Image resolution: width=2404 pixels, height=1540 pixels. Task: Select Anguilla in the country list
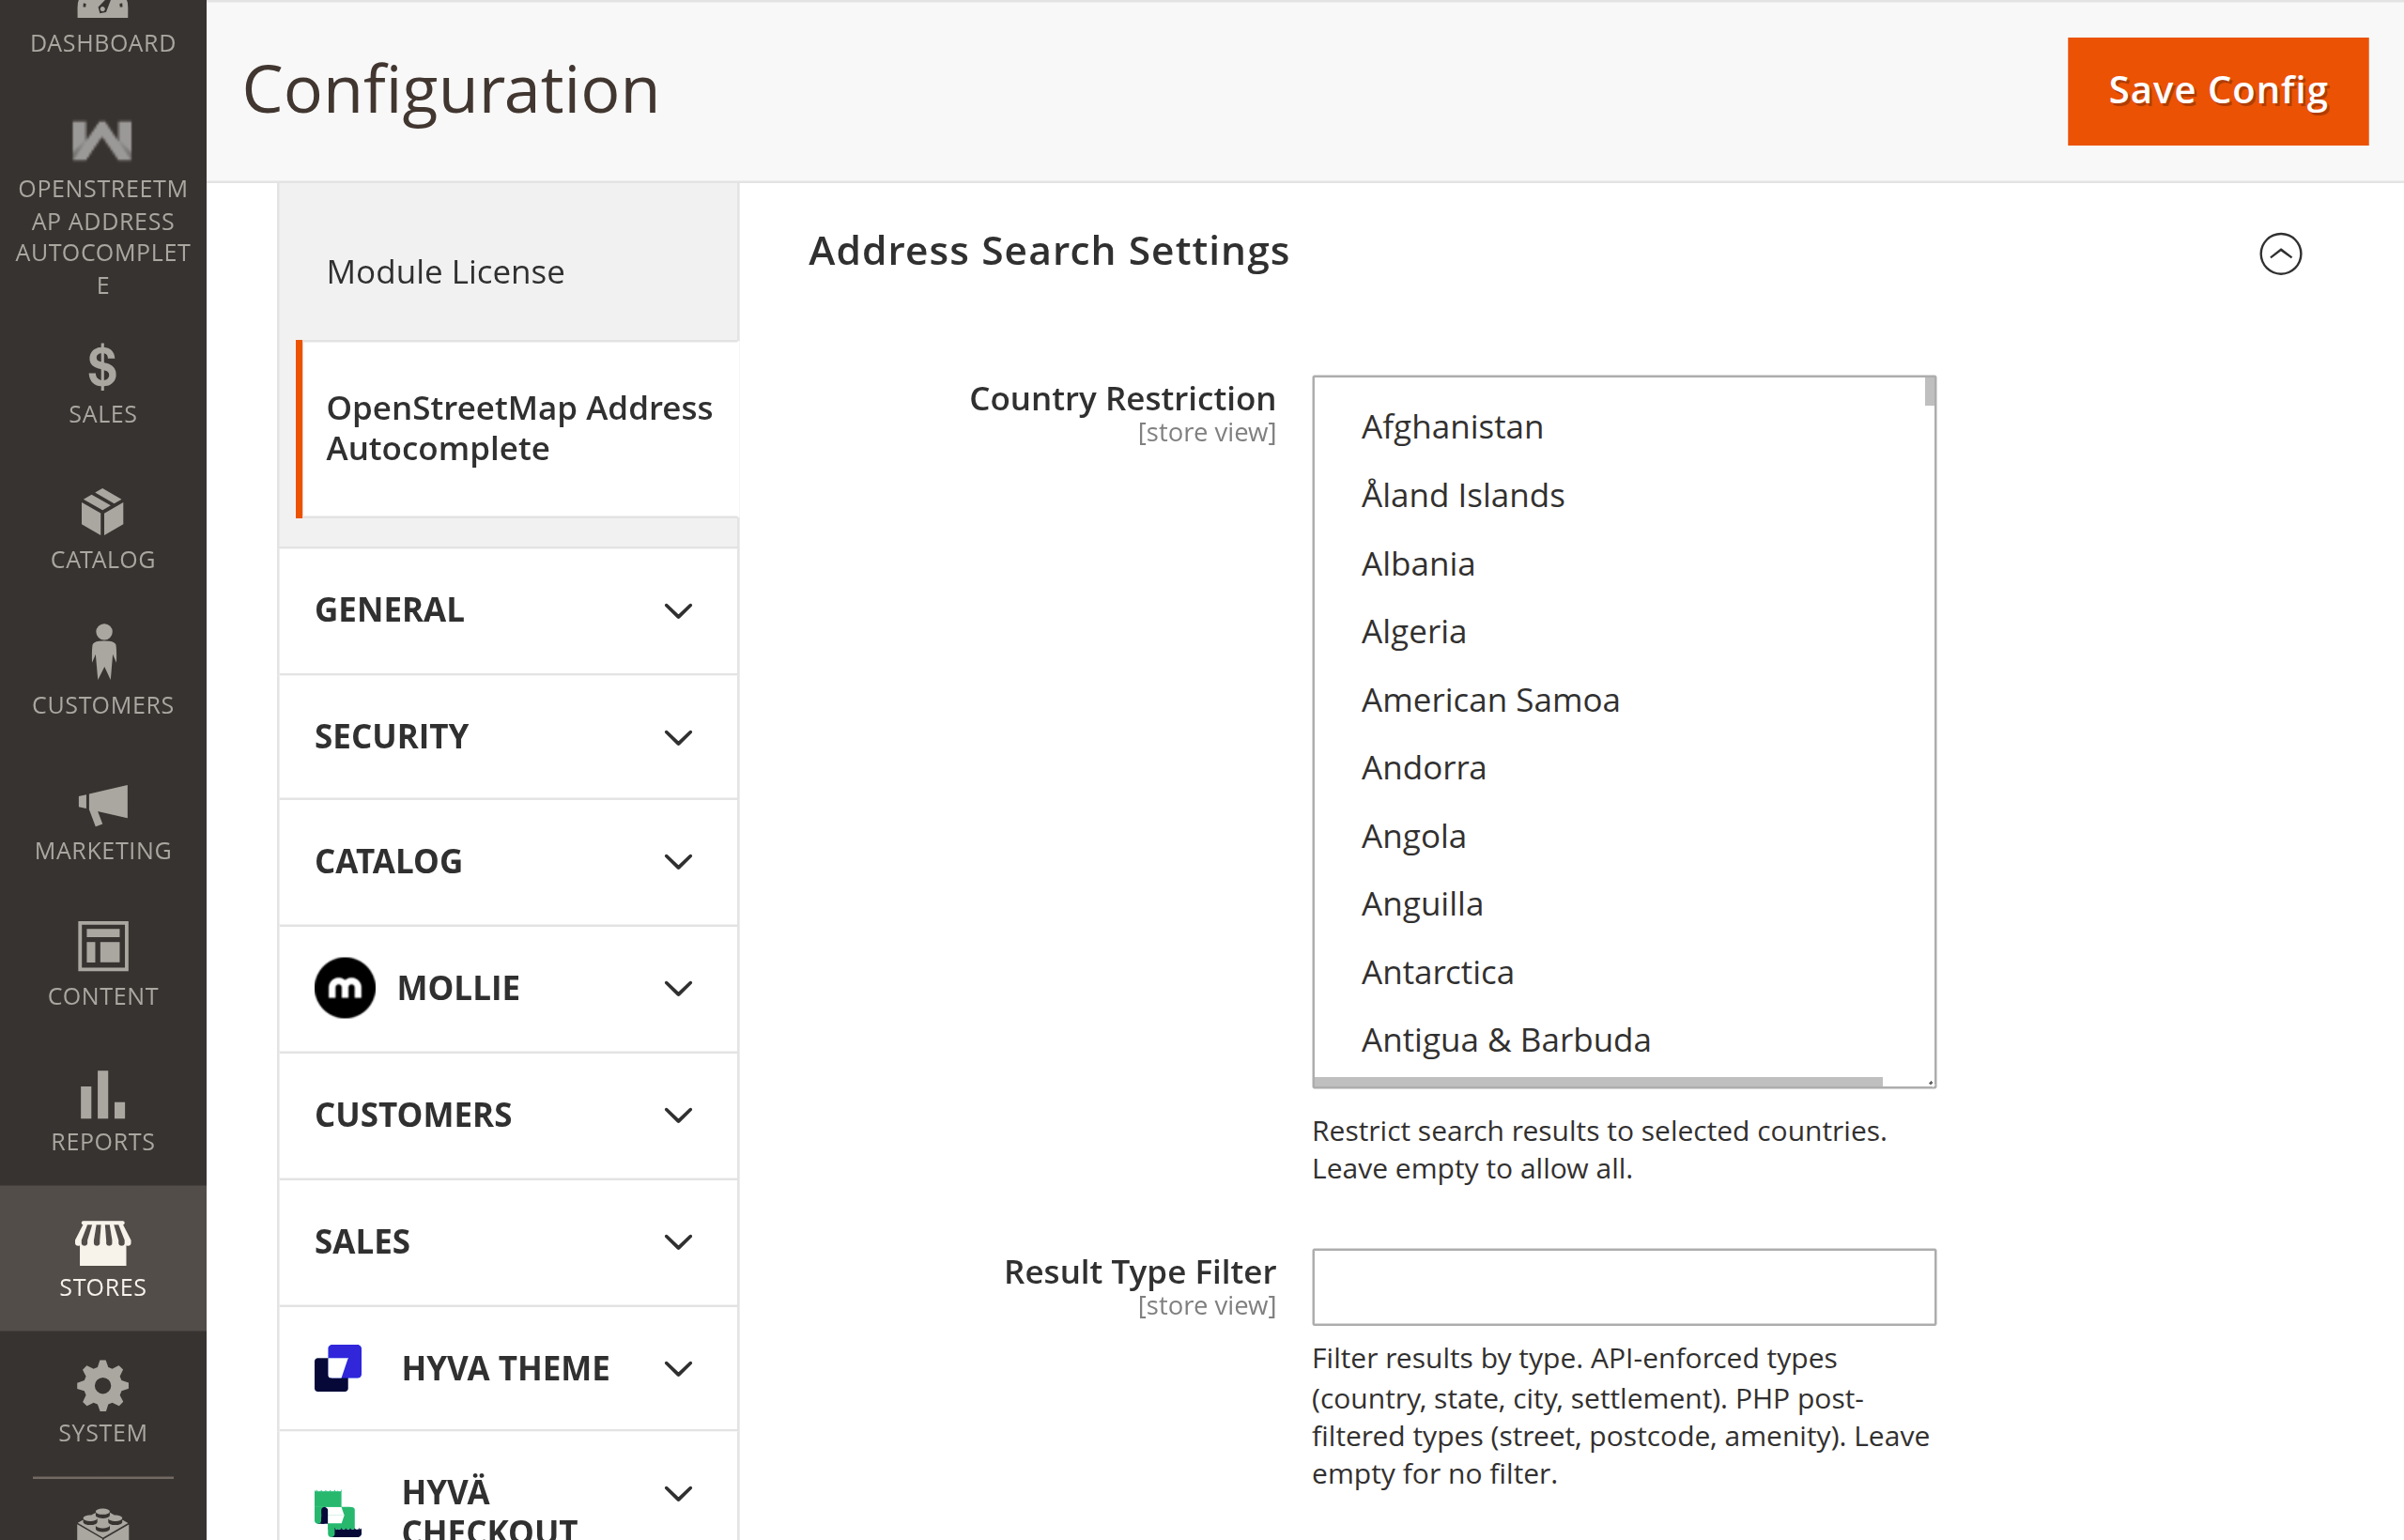click(1421, 904)
